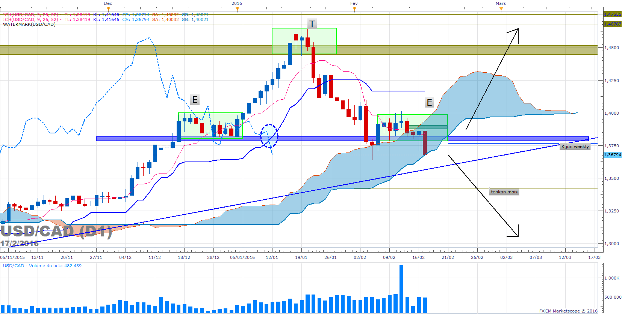Click the 19/01 date label
The image size is (625, 314).
301,257
